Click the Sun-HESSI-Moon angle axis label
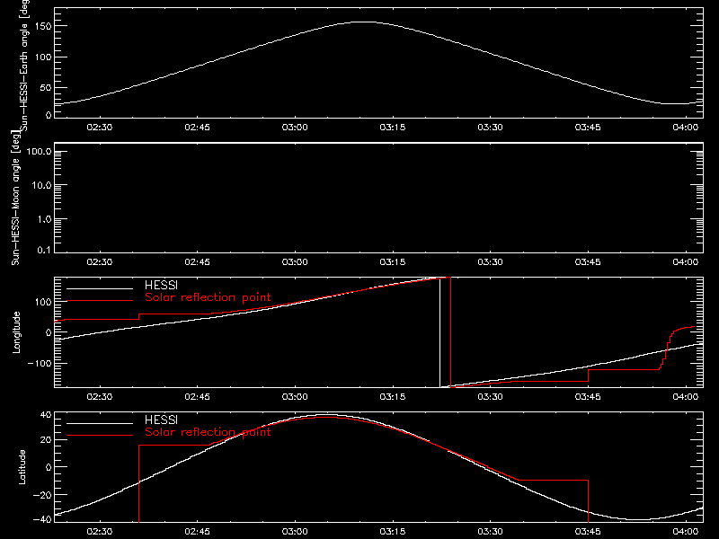 pyautogui.click(x=15, y=198)
